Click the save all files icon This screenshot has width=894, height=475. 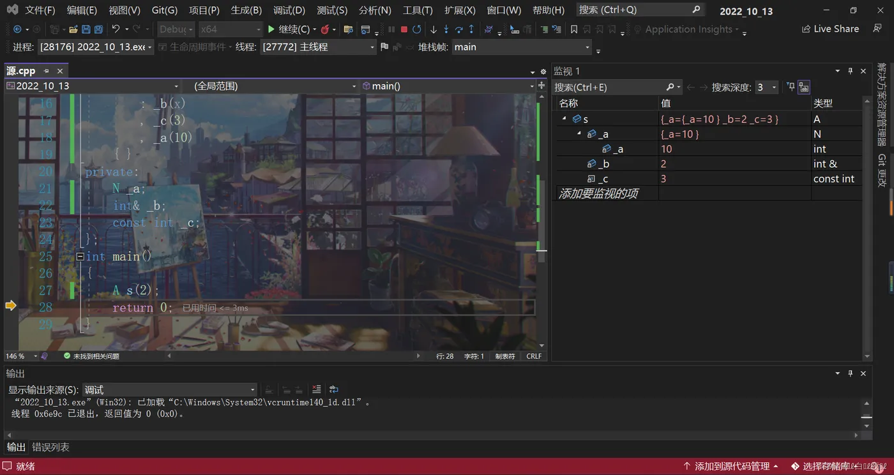tap(98, 29)
